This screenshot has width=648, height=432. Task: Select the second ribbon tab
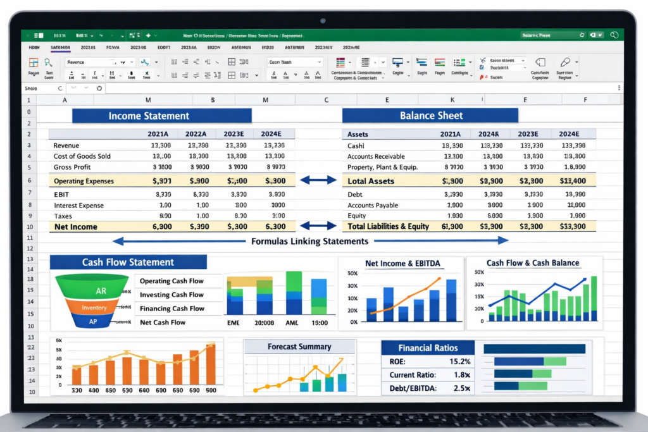[x=61, y=47]
